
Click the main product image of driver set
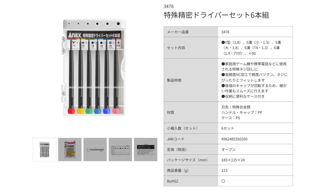95,68
